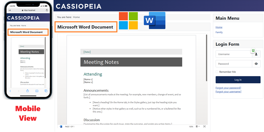Click the CASSIOPEIA site logo on desktop
The width and height of the screenshot is (264, 132).
click(x=78, y=6)
